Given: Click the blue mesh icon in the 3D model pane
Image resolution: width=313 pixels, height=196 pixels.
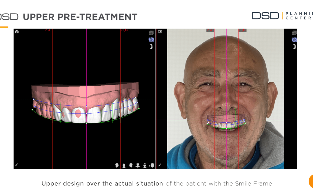Looking at the screenshot, I should [151, 39].
